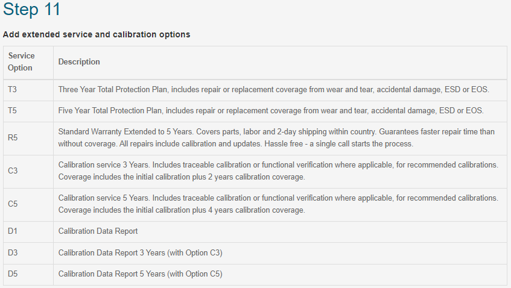Click Calibration Data Report 5 Years text
Viewport: 511px width, 288px height.
(x=140, y=274)
